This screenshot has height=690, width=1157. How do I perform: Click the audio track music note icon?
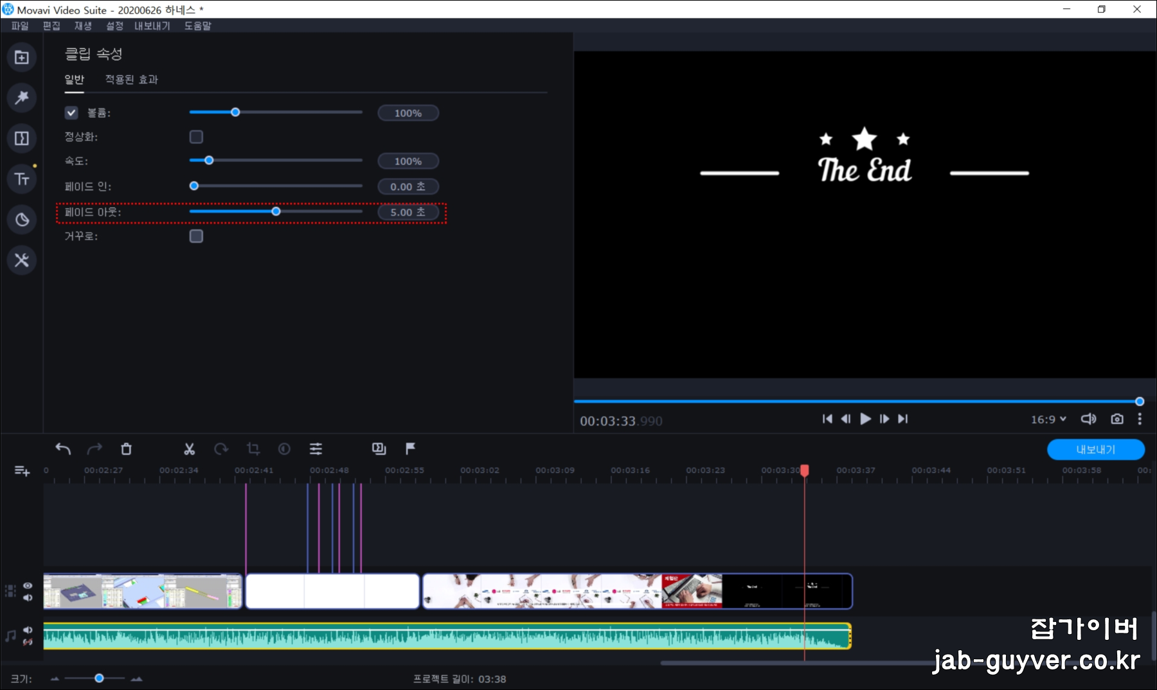10,635
